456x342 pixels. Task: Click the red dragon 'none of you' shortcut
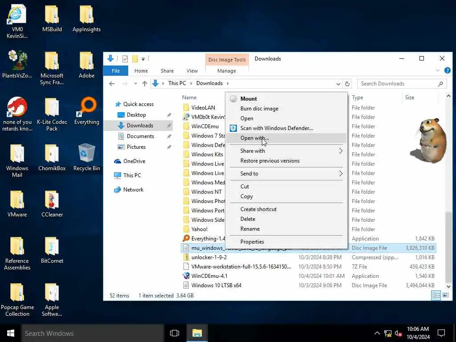coord(17,114)
